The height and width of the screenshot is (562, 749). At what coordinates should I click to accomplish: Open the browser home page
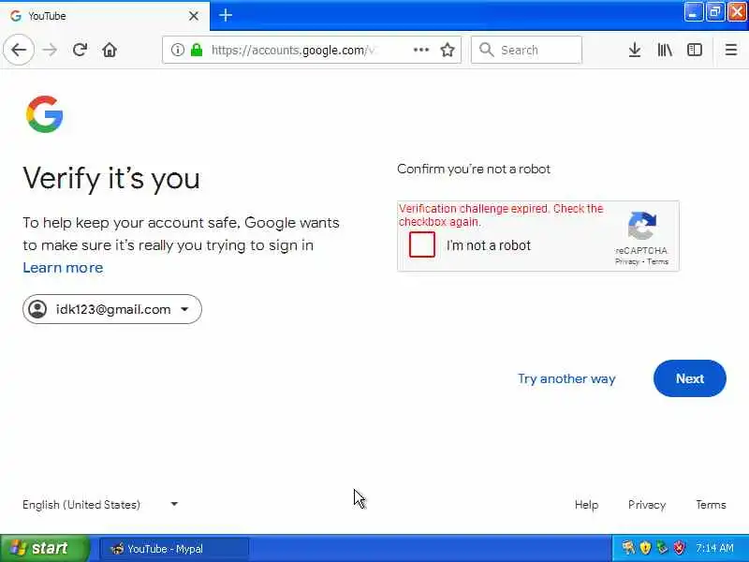110,50
